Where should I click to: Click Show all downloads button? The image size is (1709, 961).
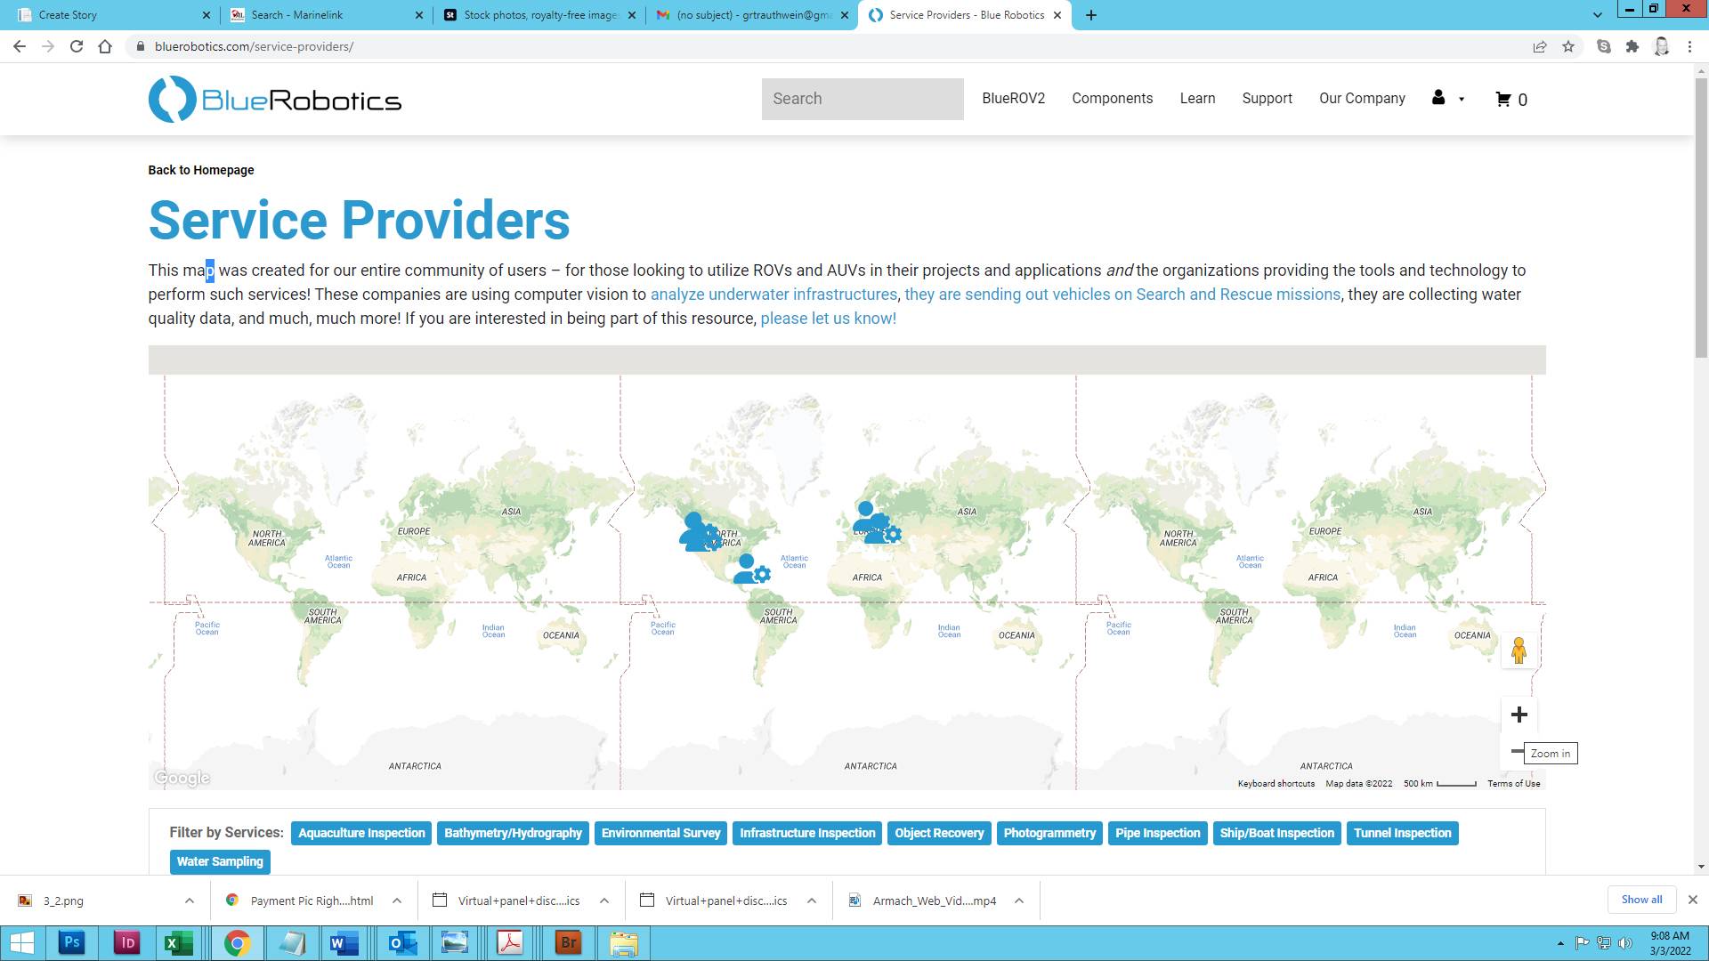click(x=1641, y=900)
